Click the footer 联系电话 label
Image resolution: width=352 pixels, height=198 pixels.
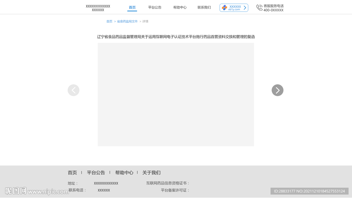pyautogui.click(x=77, y=190)
